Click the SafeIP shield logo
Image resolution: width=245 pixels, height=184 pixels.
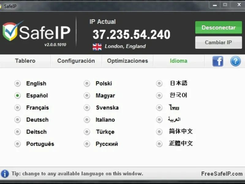10,31
